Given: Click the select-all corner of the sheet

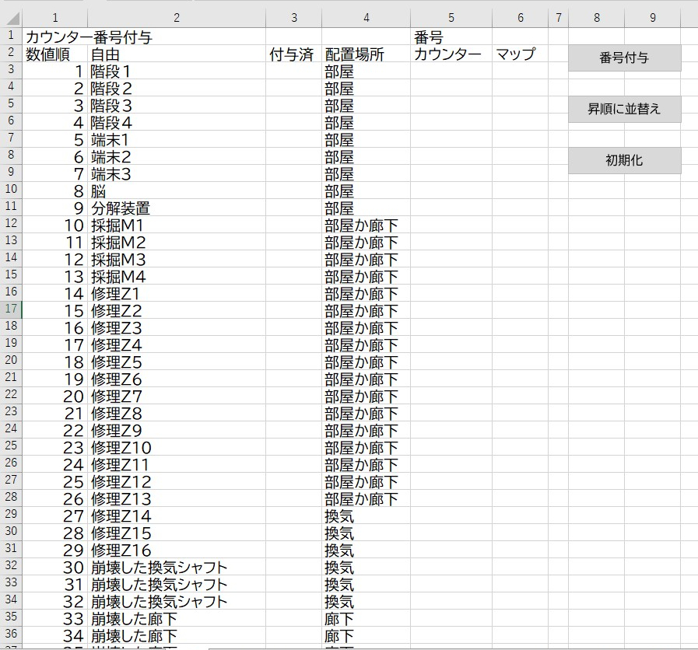Looking at the screenshot, I should [x=11, y=17].
